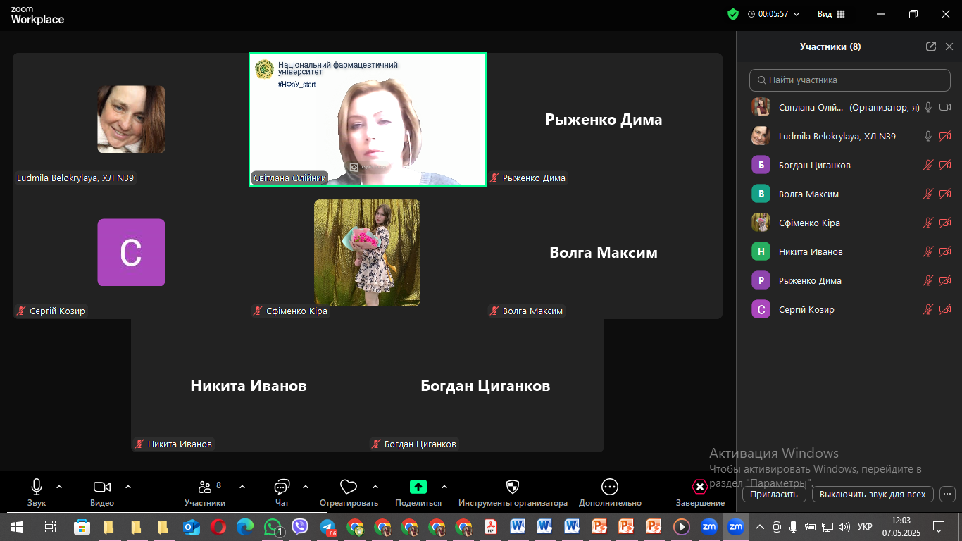Open Инструменты организатора shield icon
The width and height of the screenshot is (962, 541).
coord(513,487)
